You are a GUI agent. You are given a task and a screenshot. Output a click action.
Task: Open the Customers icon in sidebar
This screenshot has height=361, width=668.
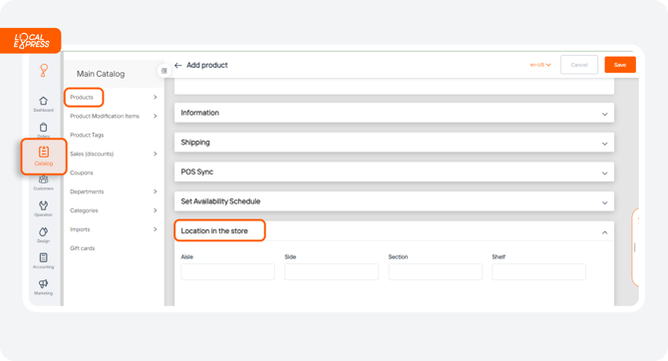pos(43,180)
